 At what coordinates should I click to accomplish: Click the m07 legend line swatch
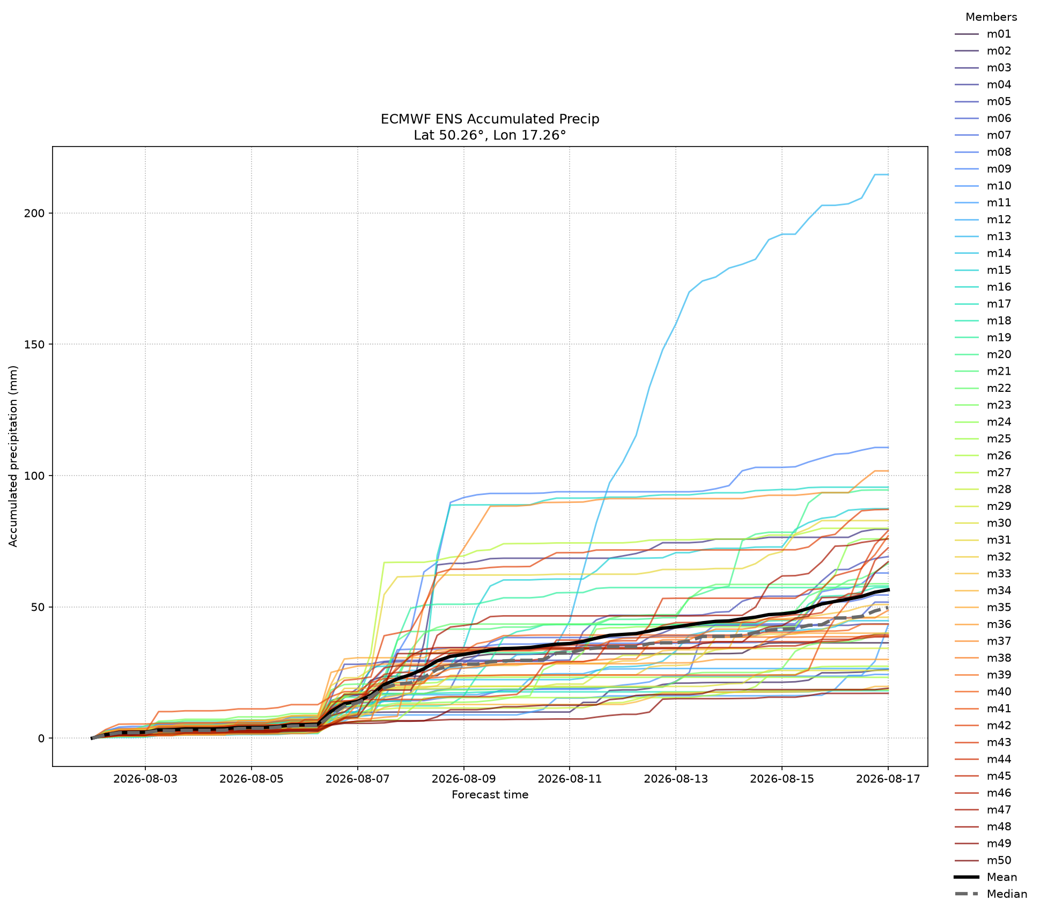coord(967,135)
